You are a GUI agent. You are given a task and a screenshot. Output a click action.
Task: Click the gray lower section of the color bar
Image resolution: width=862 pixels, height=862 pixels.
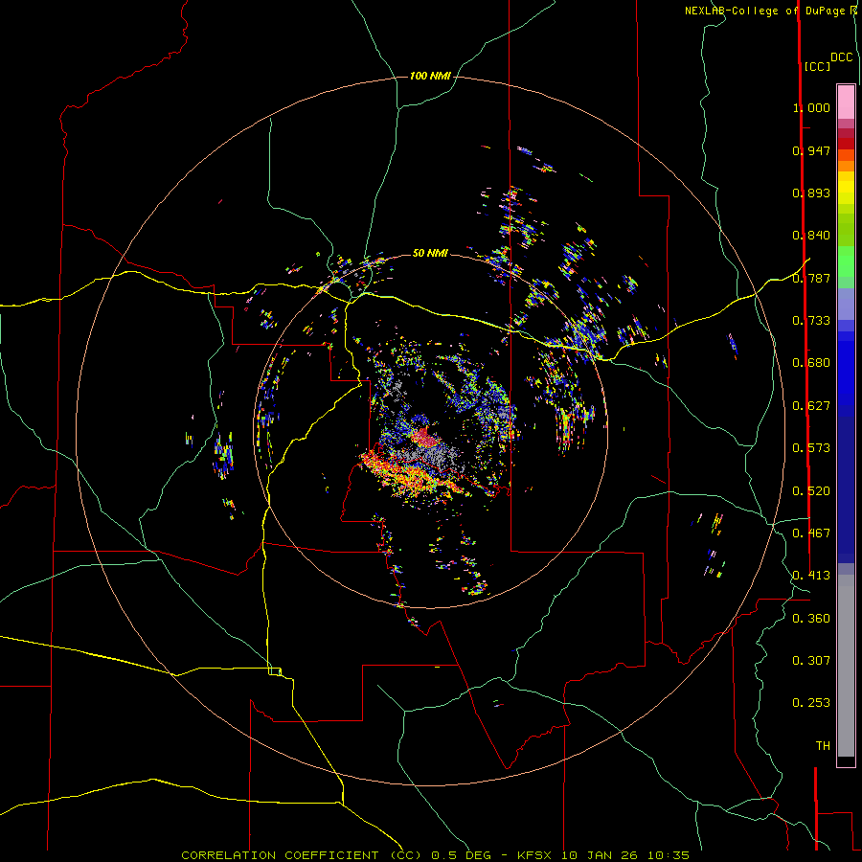846,666
